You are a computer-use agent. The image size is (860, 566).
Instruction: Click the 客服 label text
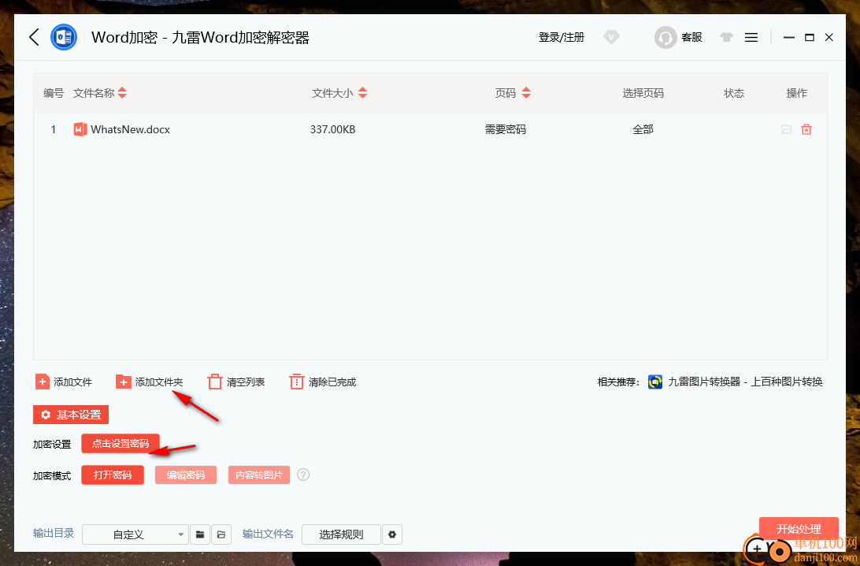coord(691,37)
